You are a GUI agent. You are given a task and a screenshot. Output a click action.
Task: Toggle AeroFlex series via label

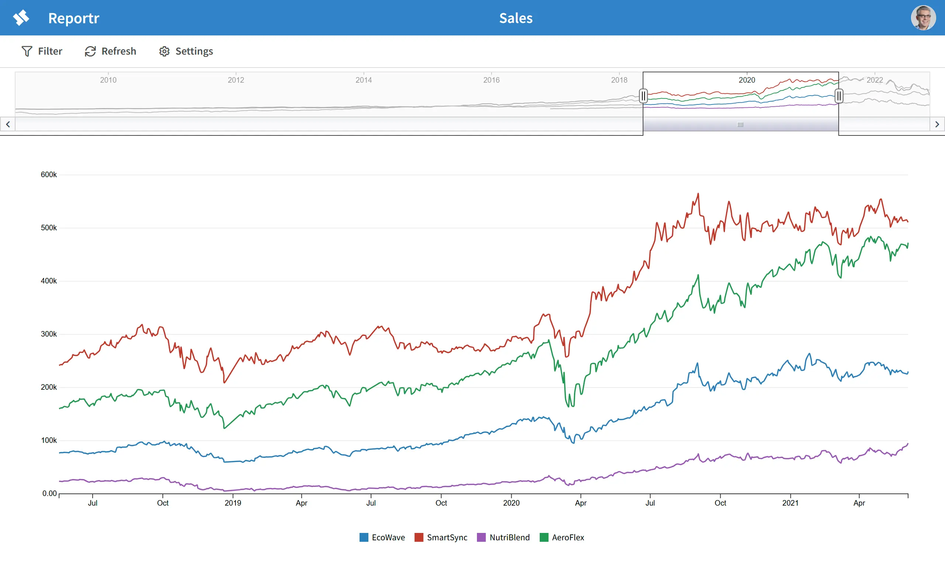[568, 537]
